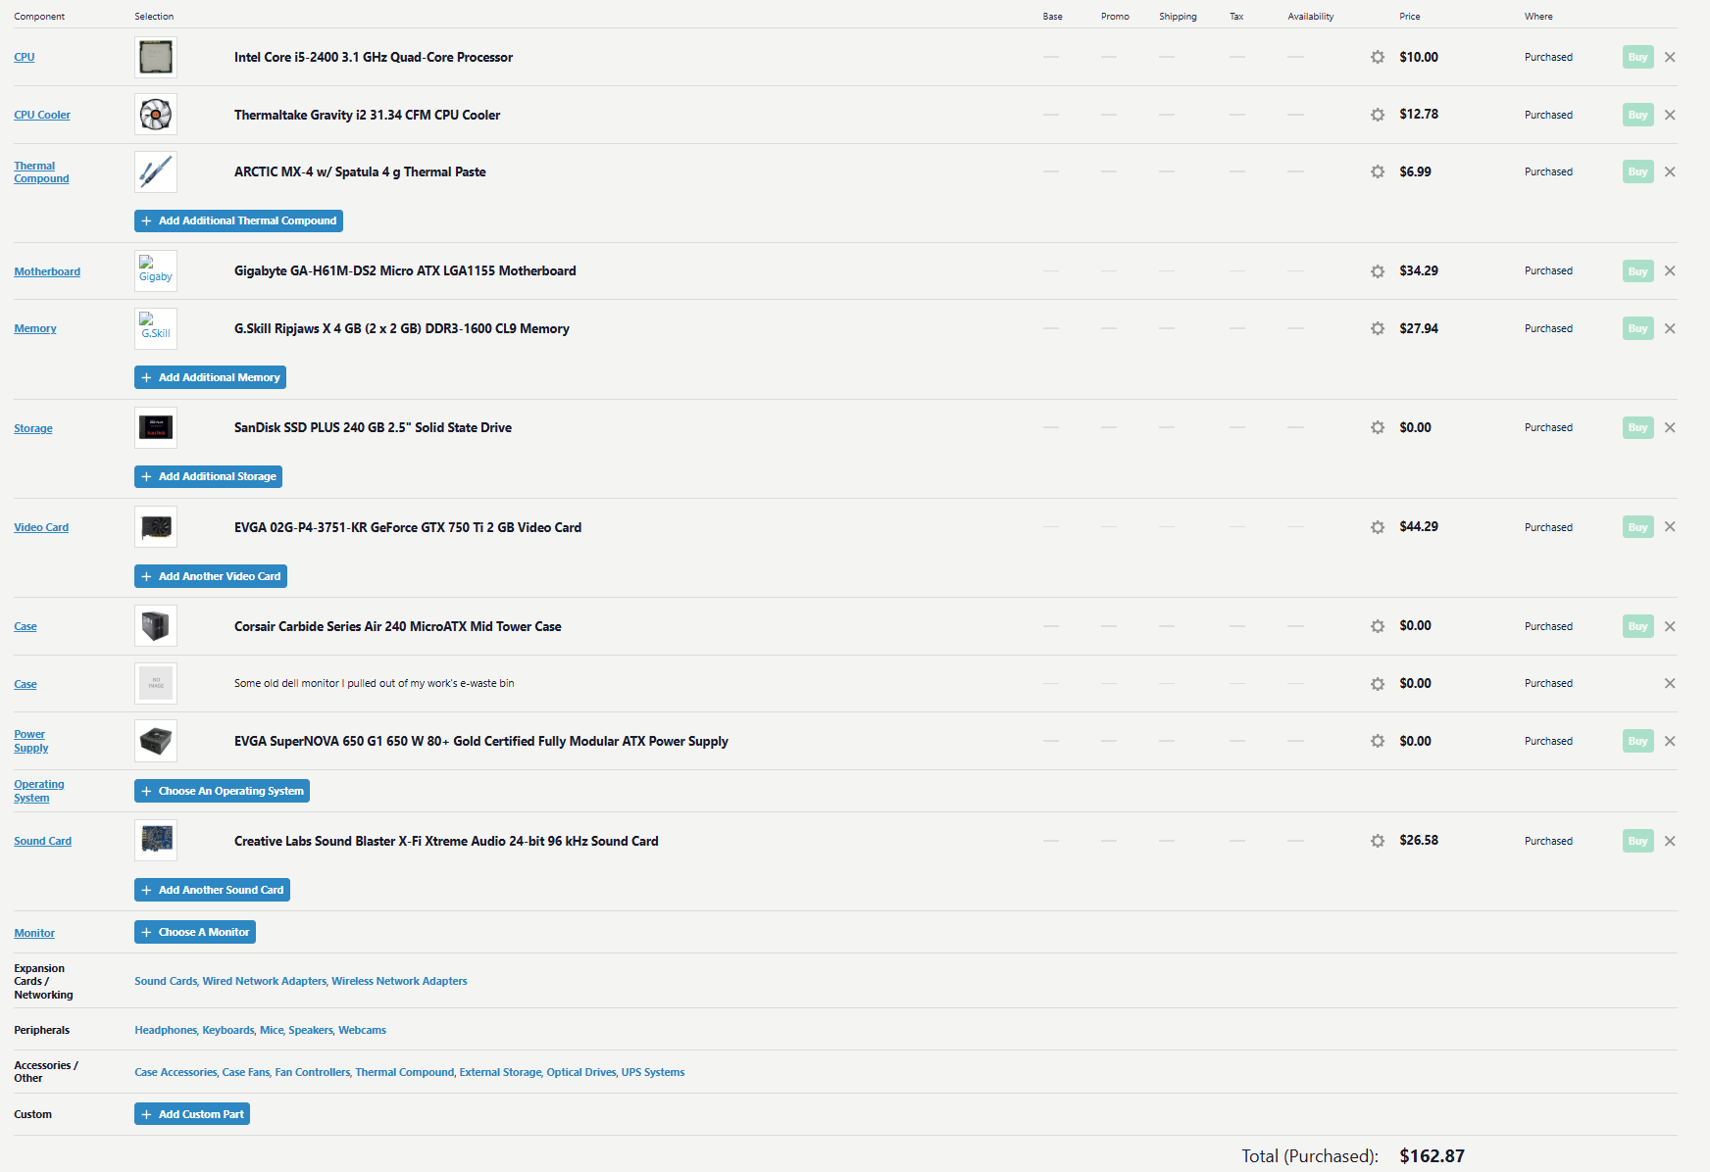Remove Gigabyte motherboard using X icon
The image size is (1710, 1172).
point(1670,270)
